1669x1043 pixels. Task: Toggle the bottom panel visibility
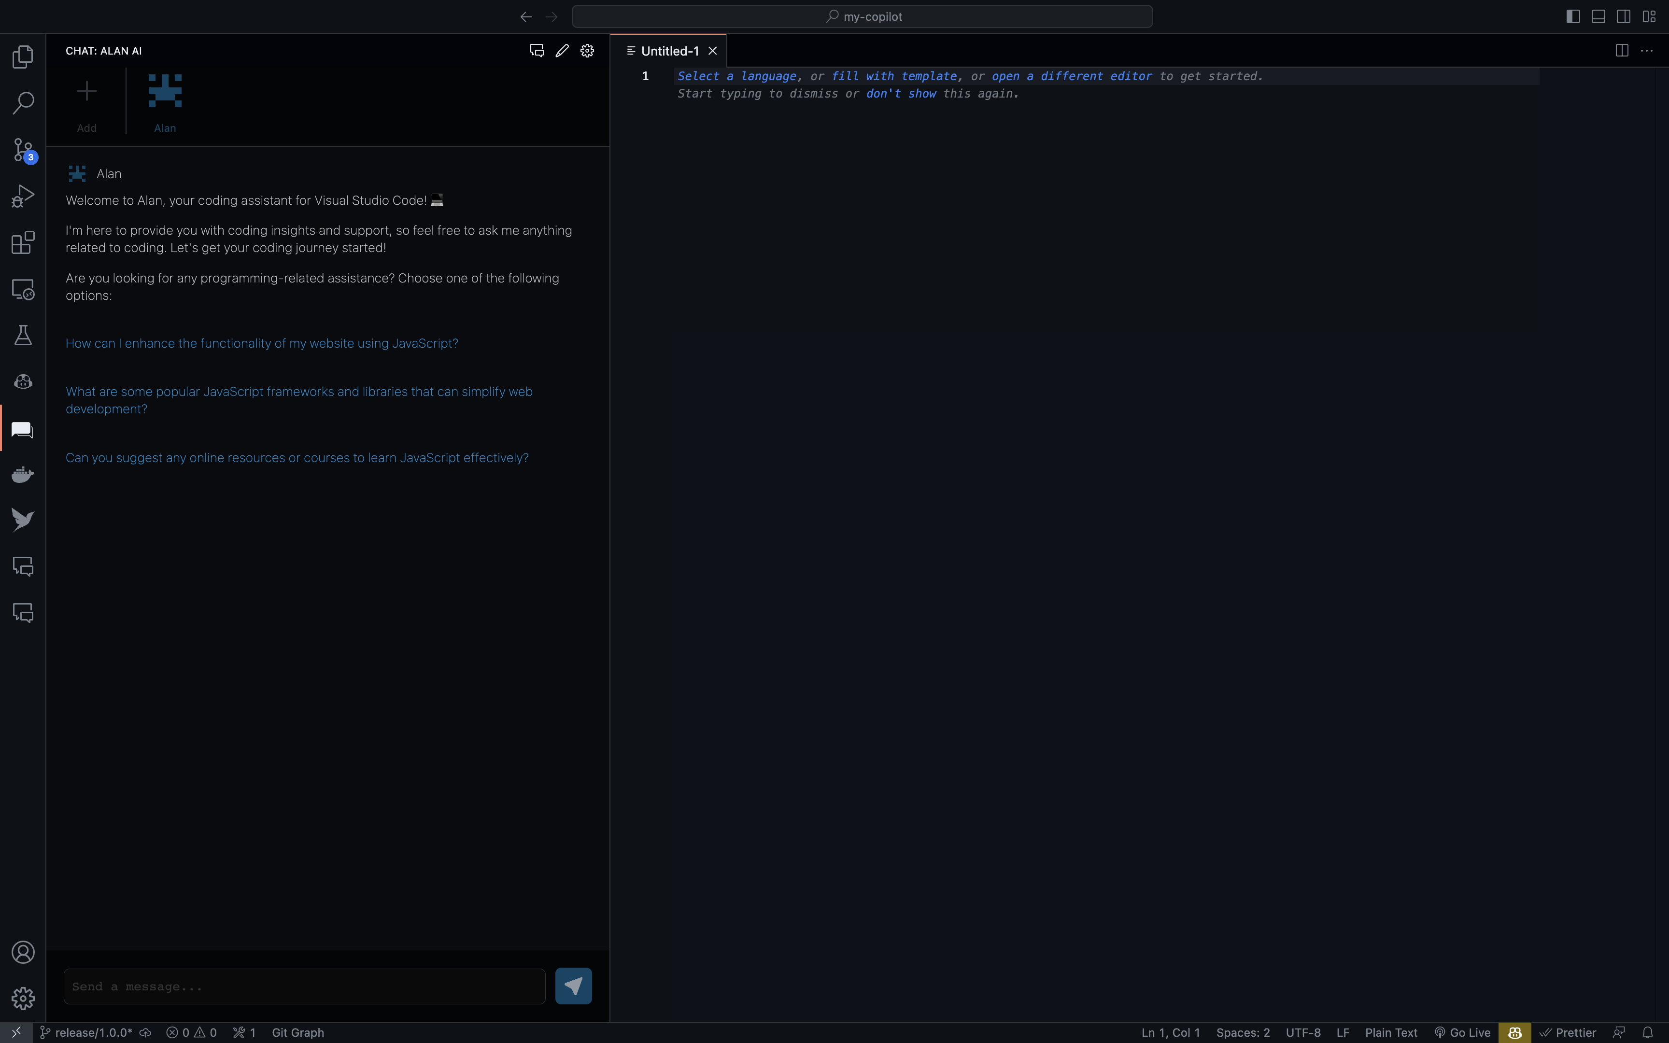(x=1598, y=16)
